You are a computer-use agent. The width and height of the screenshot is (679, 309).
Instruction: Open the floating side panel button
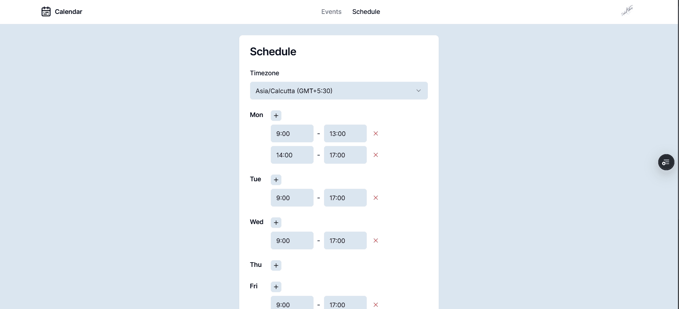point(666,162)
